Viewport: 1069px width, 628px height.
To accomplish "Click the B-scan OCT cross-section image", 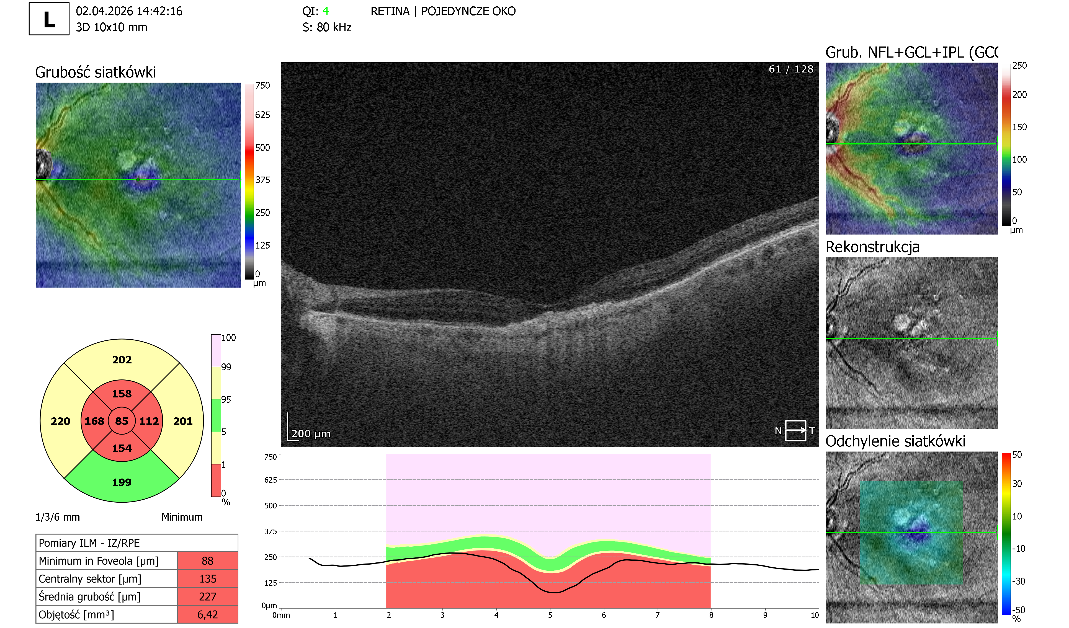I will pos(550,254).
